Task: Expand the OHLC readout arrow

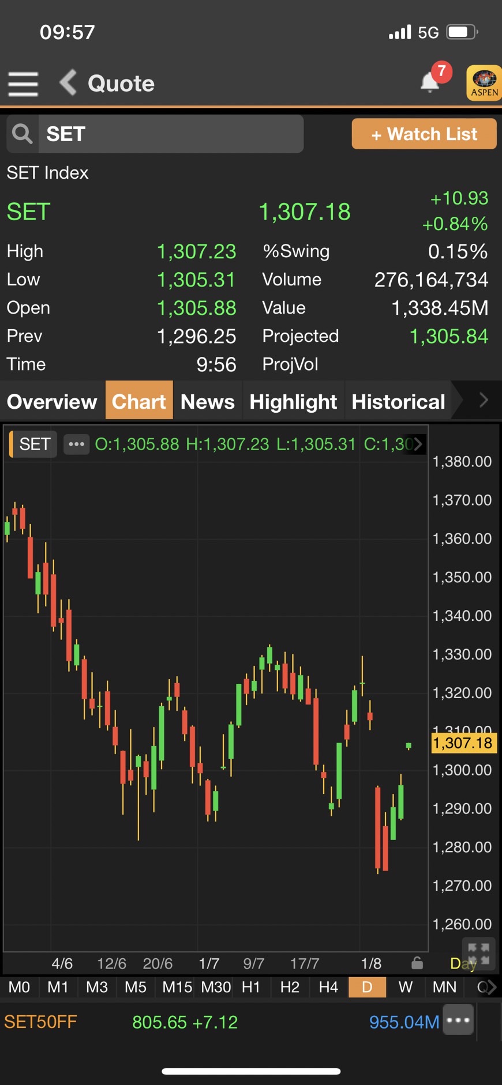Action: [x=418, y=444]
